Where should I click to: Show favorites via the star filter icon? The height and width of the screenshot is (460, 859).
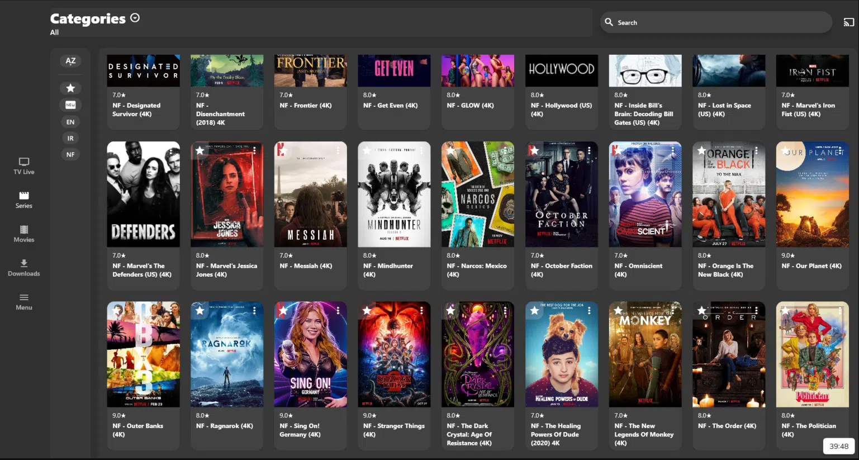(x=70, y=88)
